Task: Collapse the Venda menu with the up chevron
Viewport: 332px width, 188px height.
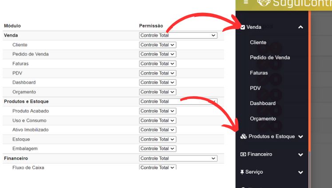Action: 300,27
